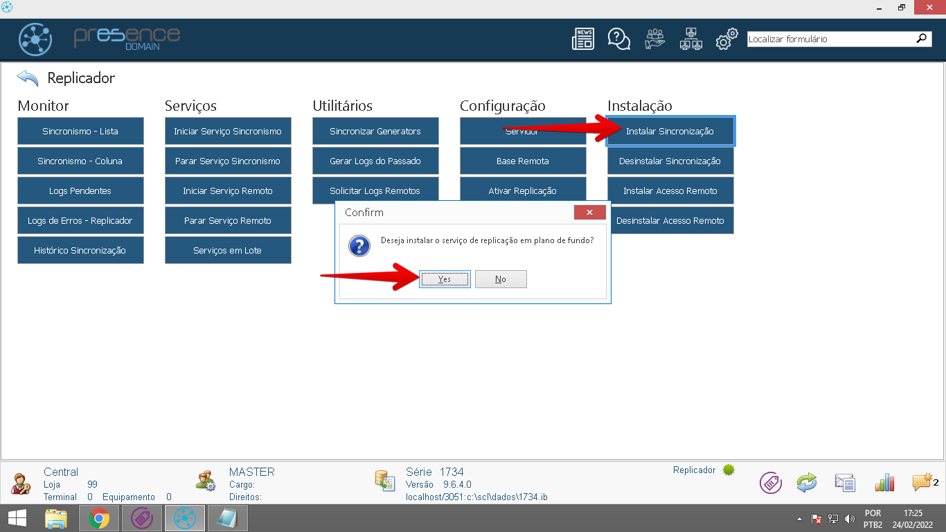Viewport: 946px width, 532px height.
Task: Click Instalar Acesso Remoto
Action: click(670, 190)
